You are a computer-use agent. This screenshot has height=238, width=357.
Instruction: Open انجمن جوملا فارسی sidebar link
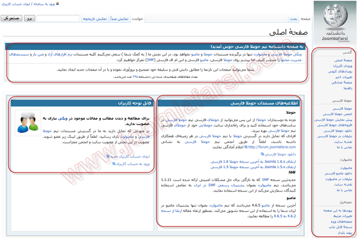[337, 114]
